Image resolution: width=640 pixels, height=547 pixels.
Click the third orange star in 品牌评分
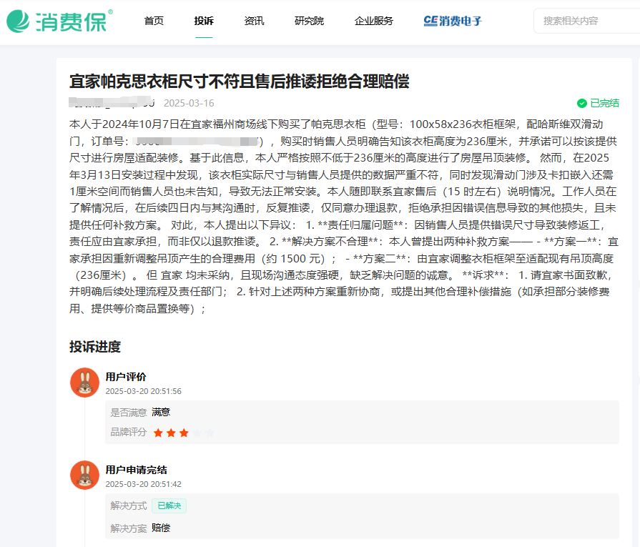[x=184, y=433]
